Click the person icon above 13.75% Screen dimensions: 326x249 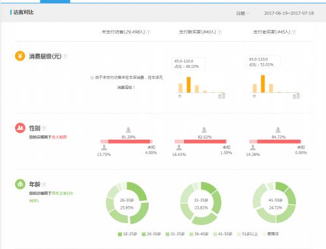click(104, 148)
